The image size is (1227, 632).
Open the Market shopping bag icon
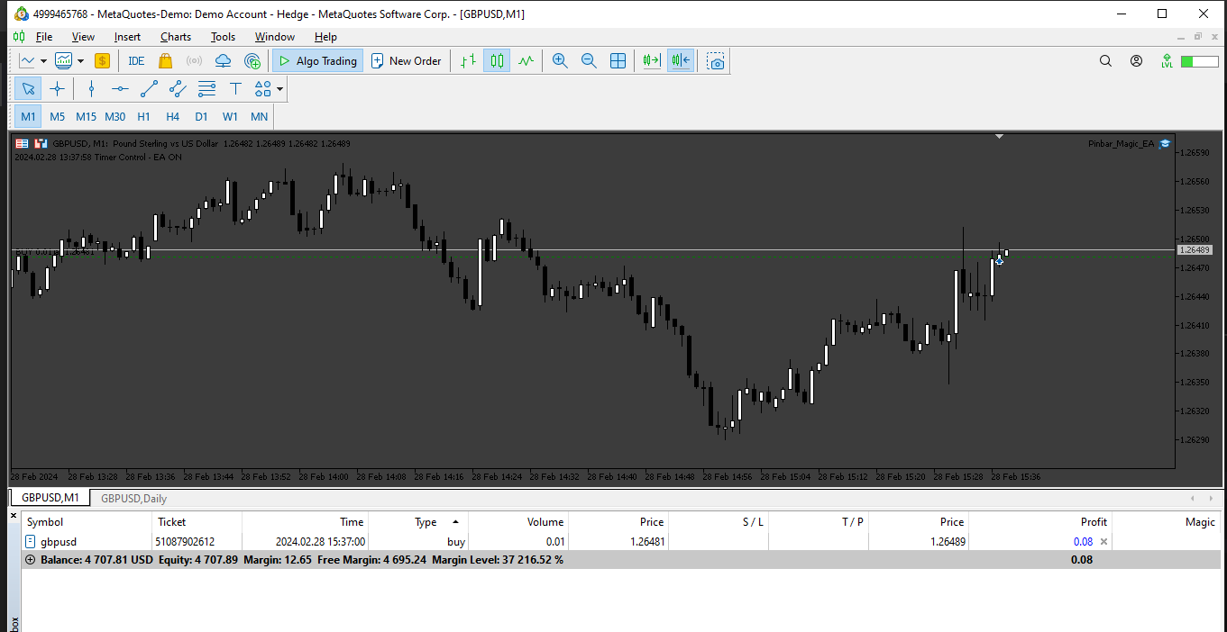coord(165,61)
